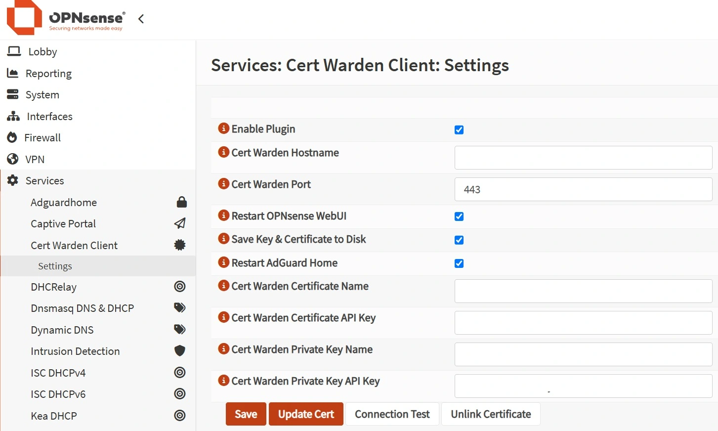Click the Update Cert button
Viewport: 718px width, 431px height.
305,414
